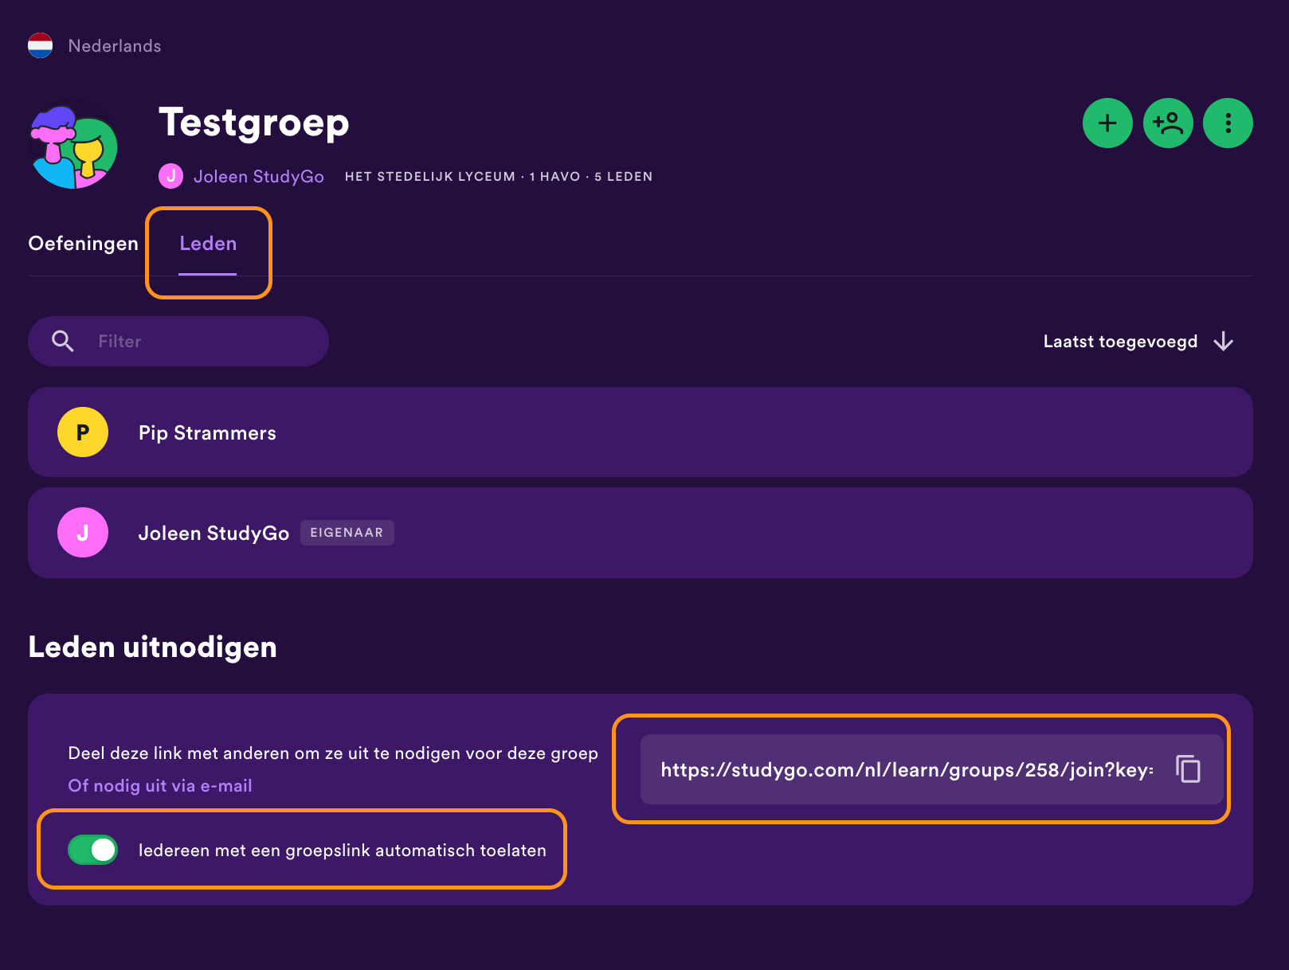This screenshot has height=970, width=1289.
Task: Switch to the Oefeningen tab
Action: coord(84,244)
